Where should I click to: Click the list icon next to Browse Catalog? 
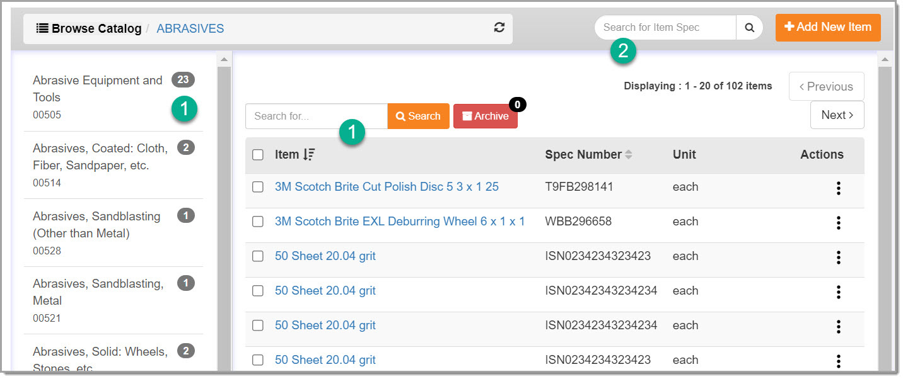[42, 28]
